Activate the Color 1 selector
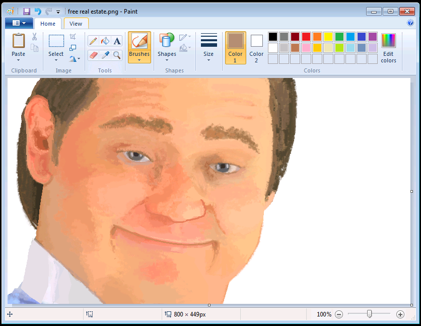 click(236, 48)
